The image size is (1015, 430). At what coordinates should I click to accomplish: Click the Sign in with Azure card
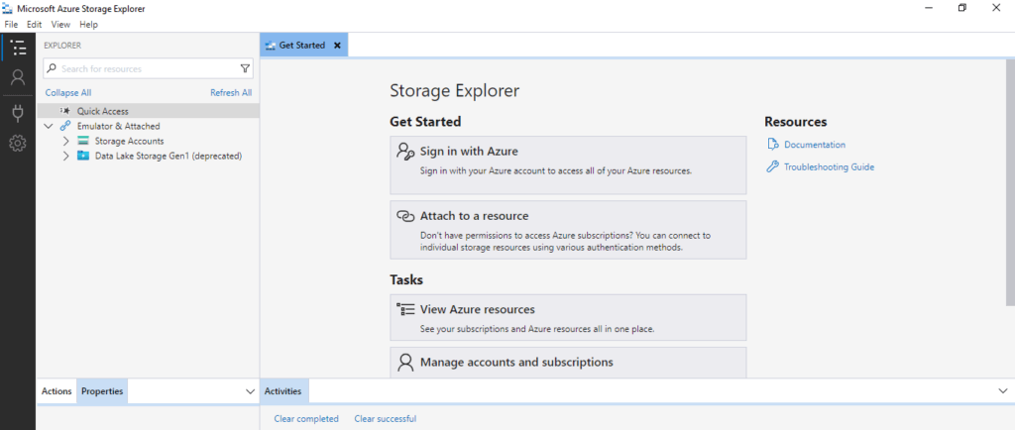click(568, 164)
